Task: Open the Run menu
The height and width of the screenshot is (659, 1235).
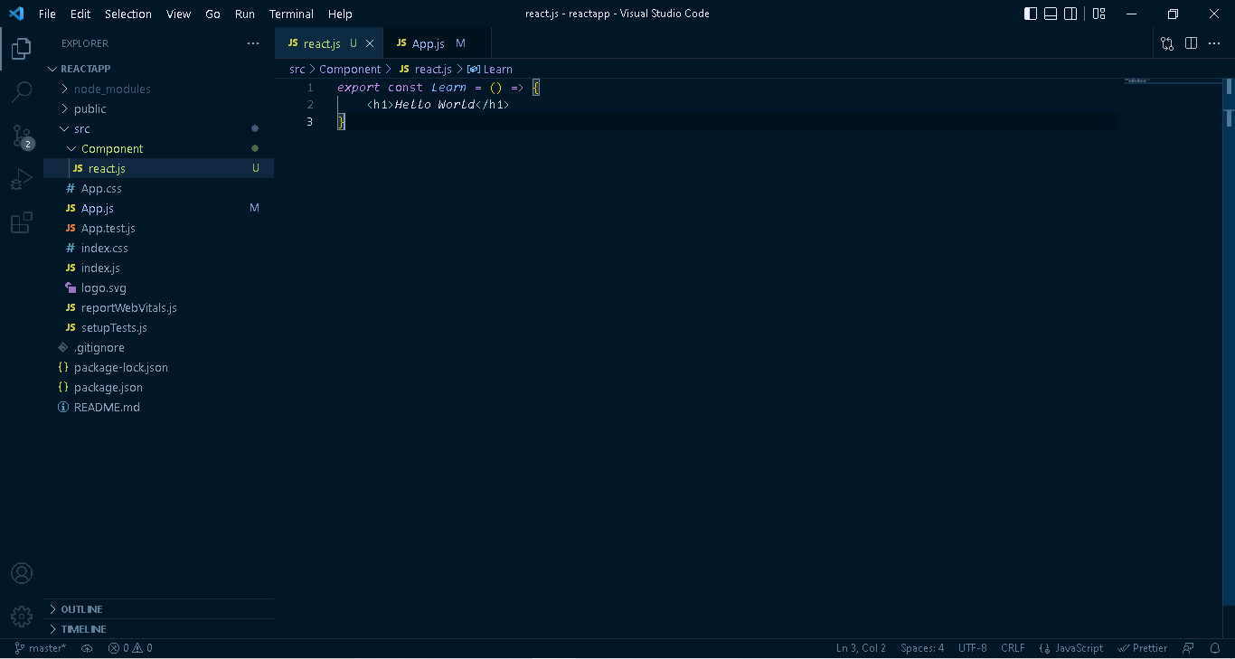Action: (245, 14)
